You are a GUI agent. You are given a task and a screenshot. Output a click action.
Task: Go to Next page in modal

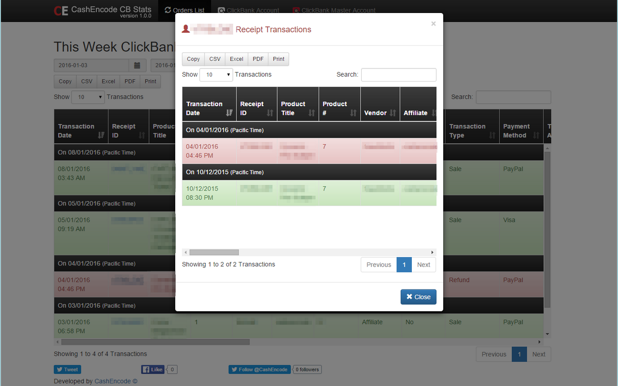(423, 264)
